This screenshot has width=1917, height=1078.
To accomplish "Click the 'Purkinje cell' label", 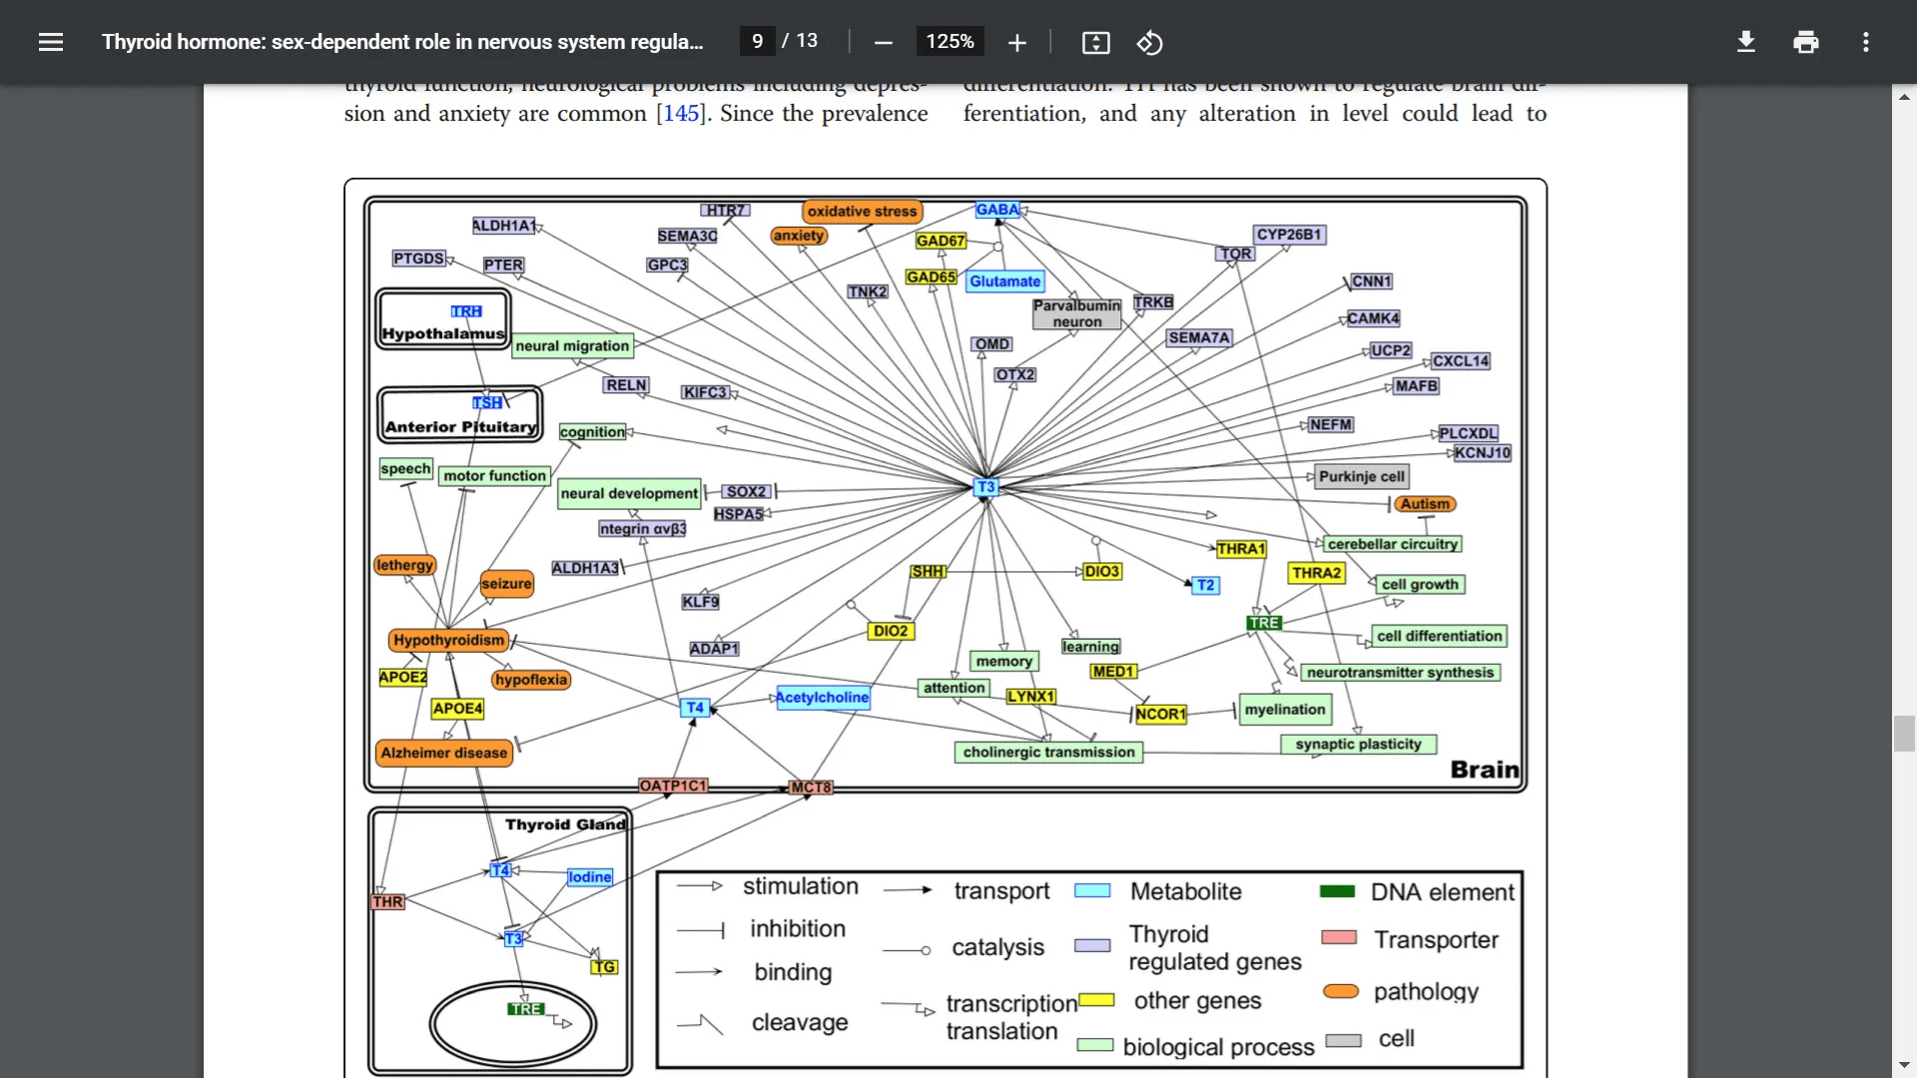I will (1362, 476).
